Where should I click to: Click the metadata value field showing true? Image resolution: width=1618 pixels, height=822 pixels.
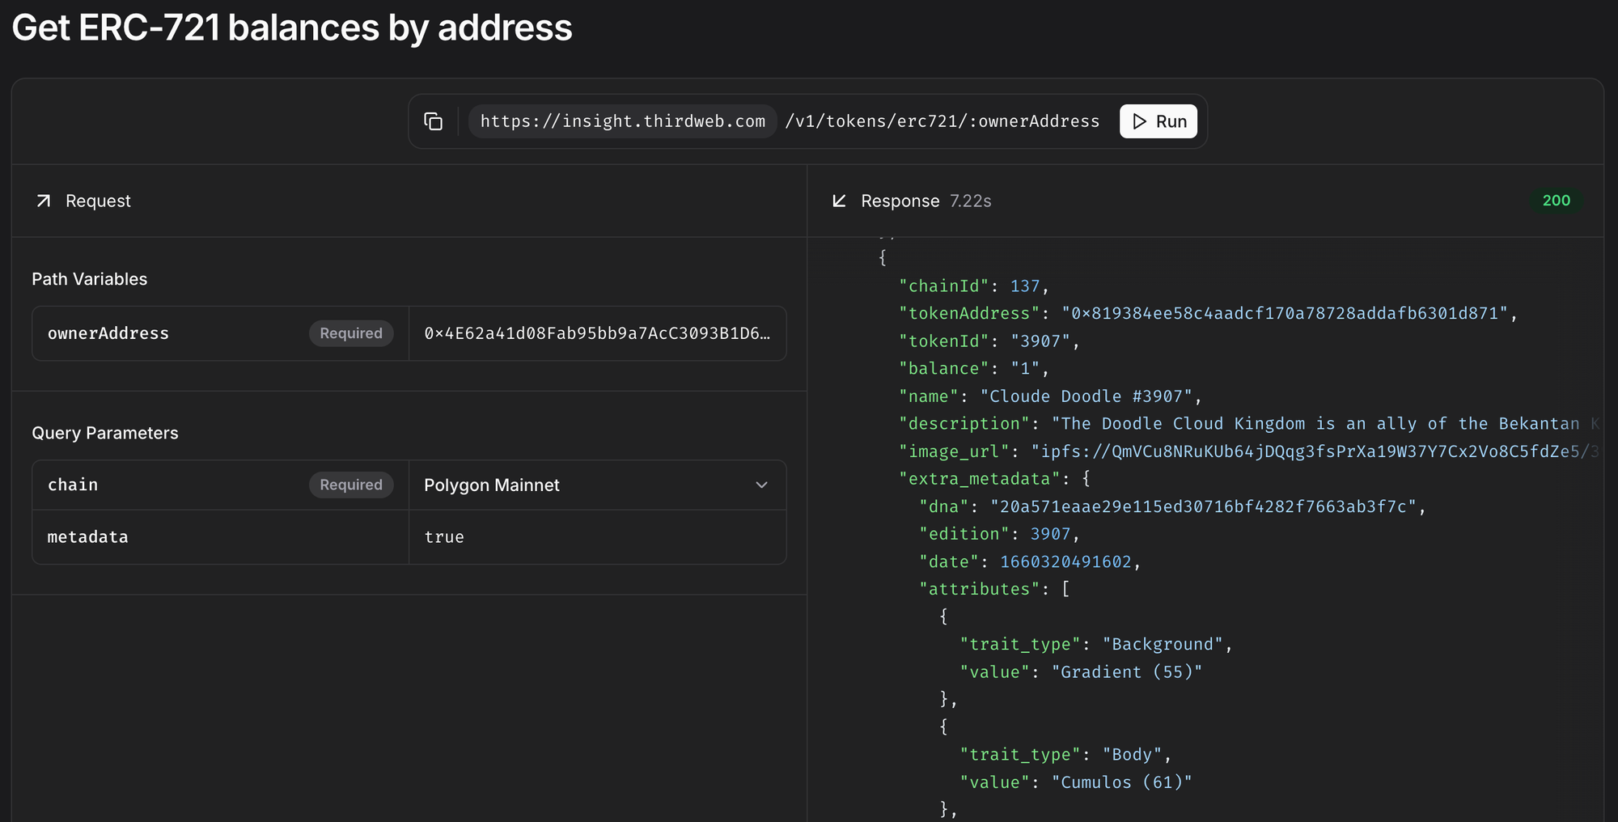597,537
